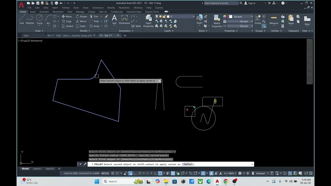Close the TH - BAI 17 file tab
The height and width of the screenshot is (186, 331).
pyautogui.click(x=118, y=36)
